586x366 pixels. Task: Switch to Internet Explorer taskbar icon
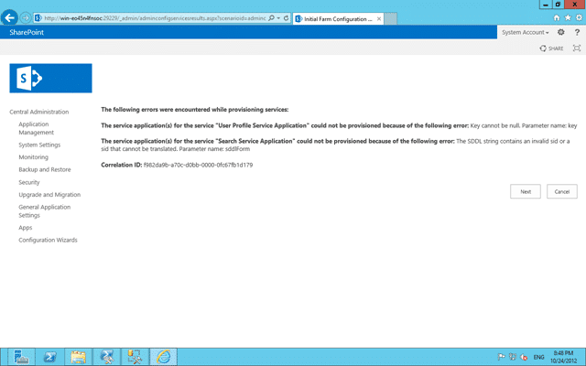click(x=163, y=357)
